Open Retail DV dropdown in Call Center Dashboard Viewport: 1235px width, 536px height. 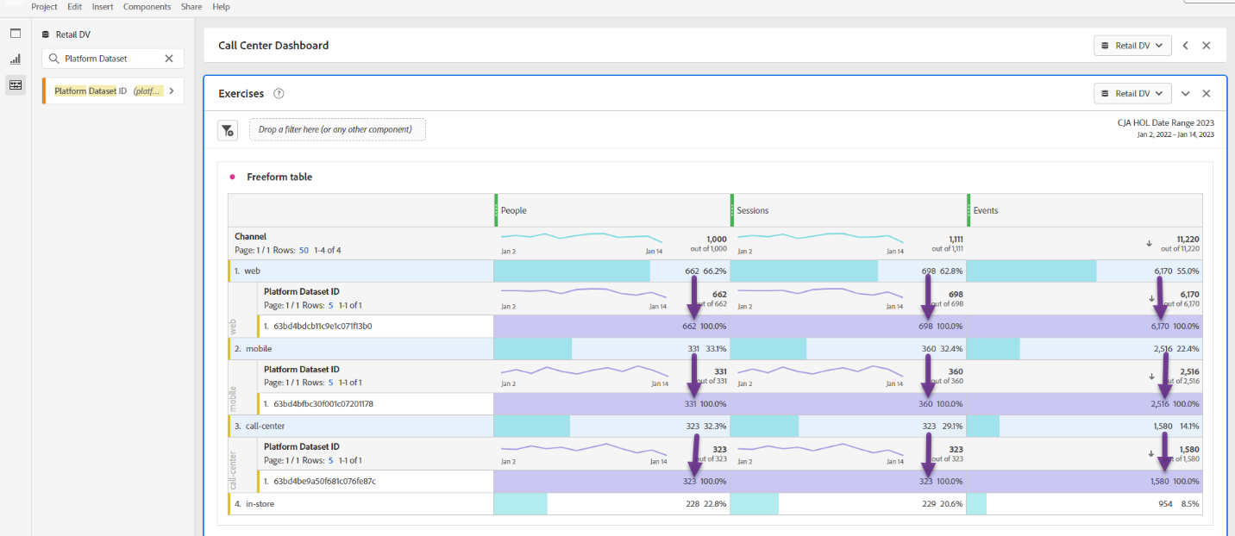pyautogui.click(x=1132, y=46)
